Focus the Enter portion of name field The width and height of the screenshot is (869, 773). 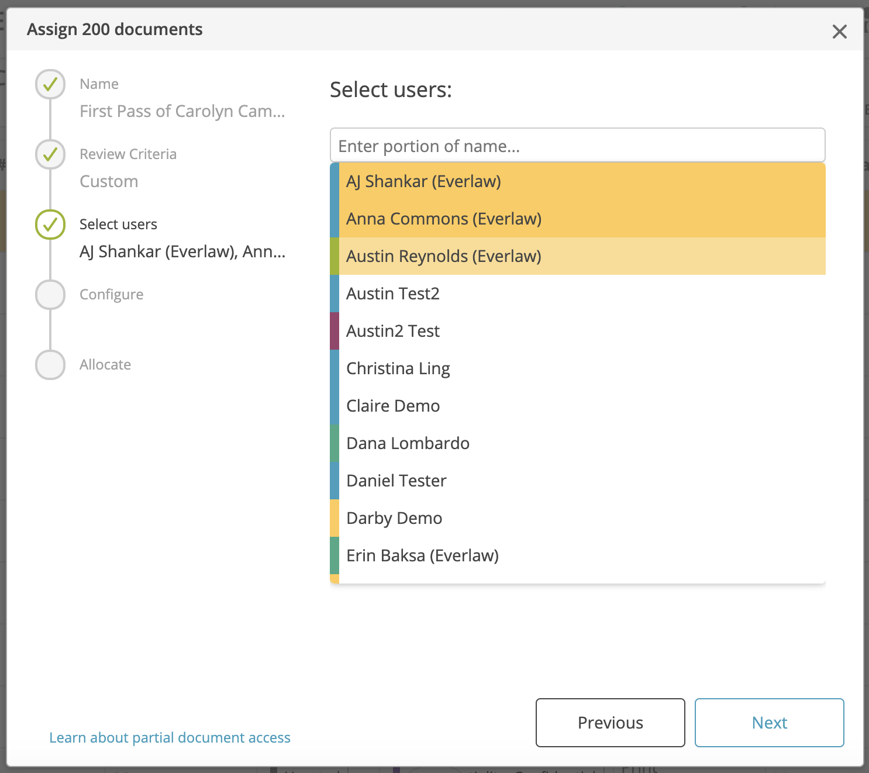578,145
